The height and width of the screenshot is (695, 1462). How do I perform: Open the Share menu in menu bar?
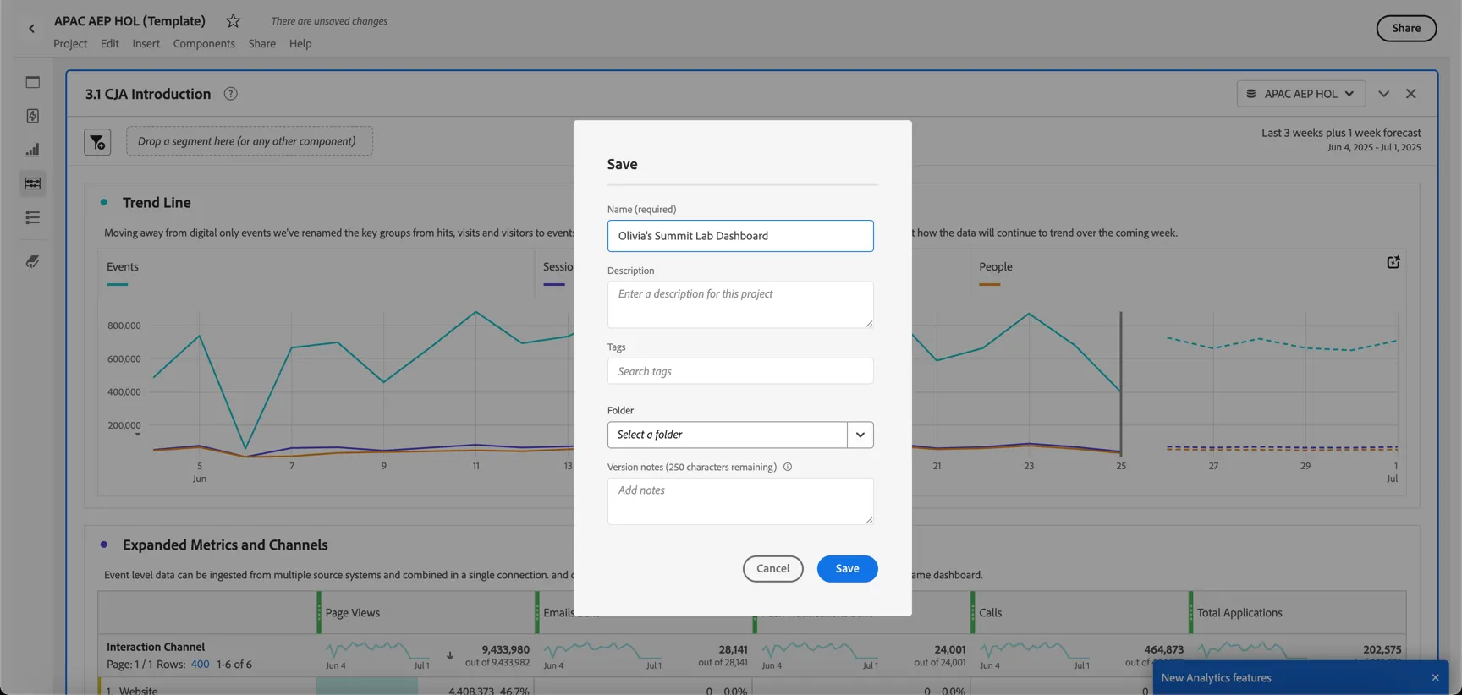click(x=261, y=44)
